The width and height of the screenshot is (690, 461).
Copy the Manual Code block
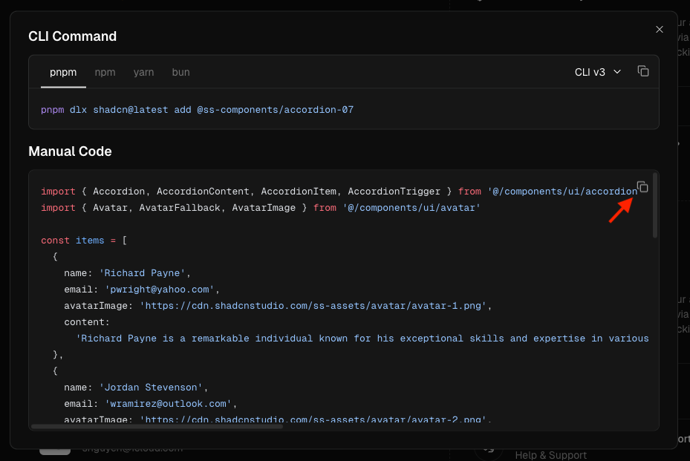pos(642,187)
